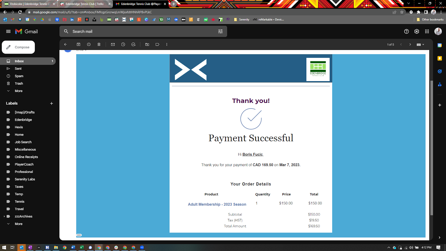Open Gmail settings gear
This screenshot has width=446, height=251.
coord(417,32)
